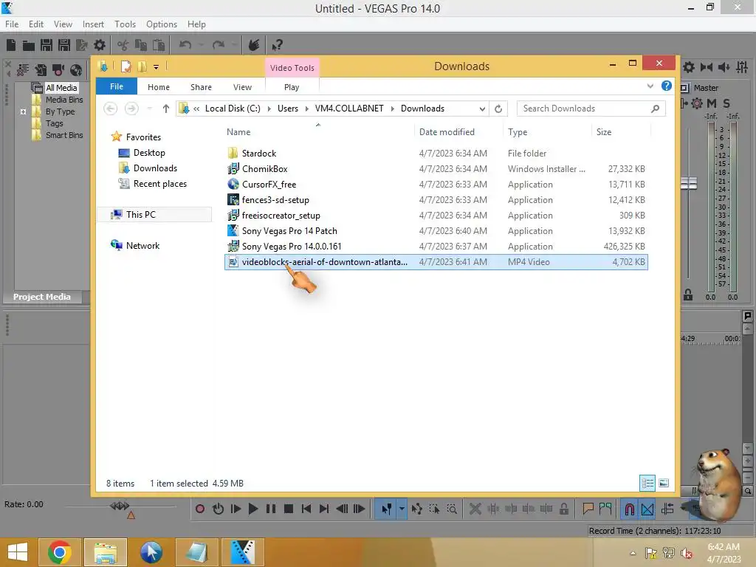This screenshot has width=756, height=567.
Task: Toggle Enable Snapping magnet icon
Action: pyautogui.click(x=630, y=509)
